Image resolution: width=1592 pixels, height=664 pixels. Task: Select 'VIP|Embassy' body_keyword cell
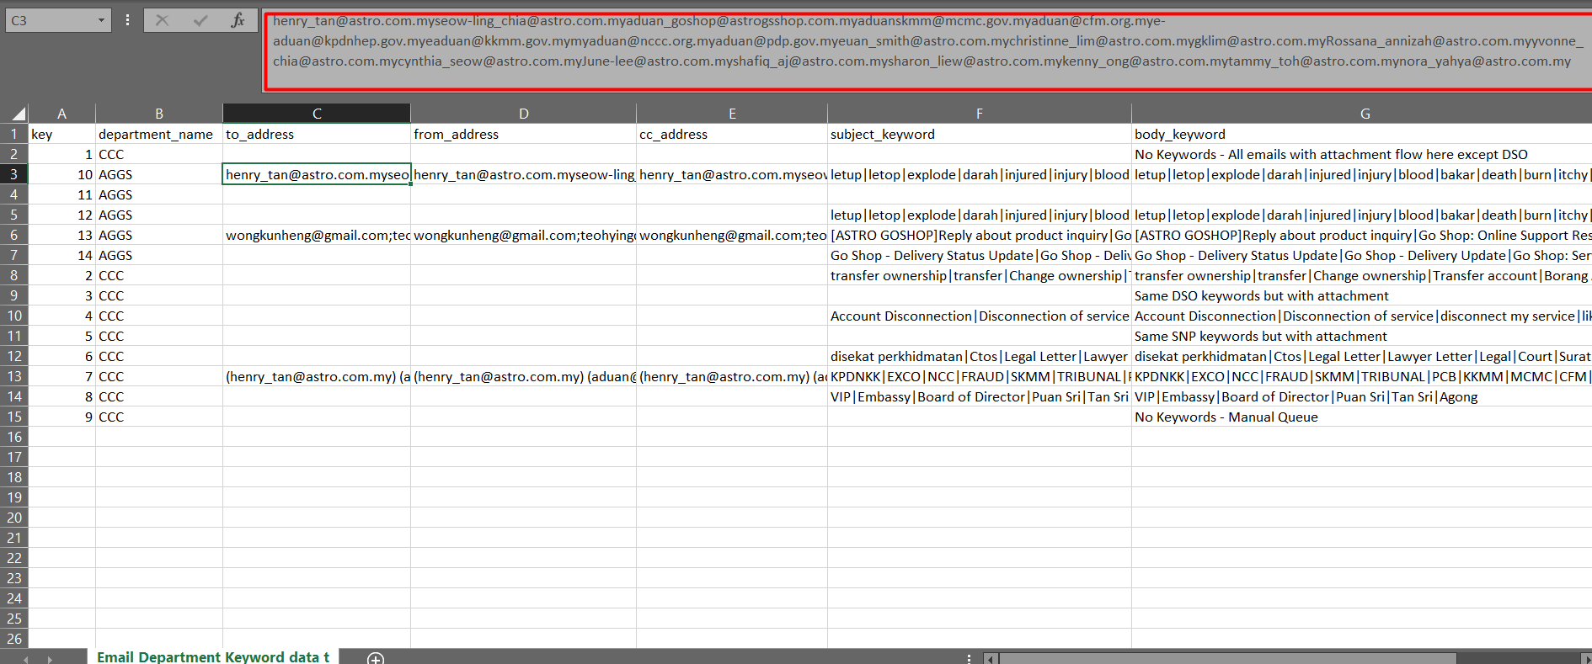[1362, 396]
